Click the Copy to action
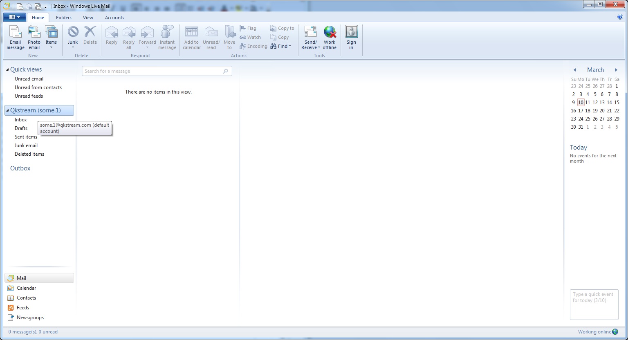 282,28
